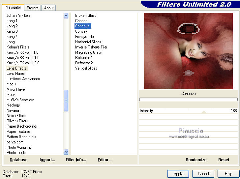
Task: Open Kohan's Filters category
Action: tap(18, 47)
